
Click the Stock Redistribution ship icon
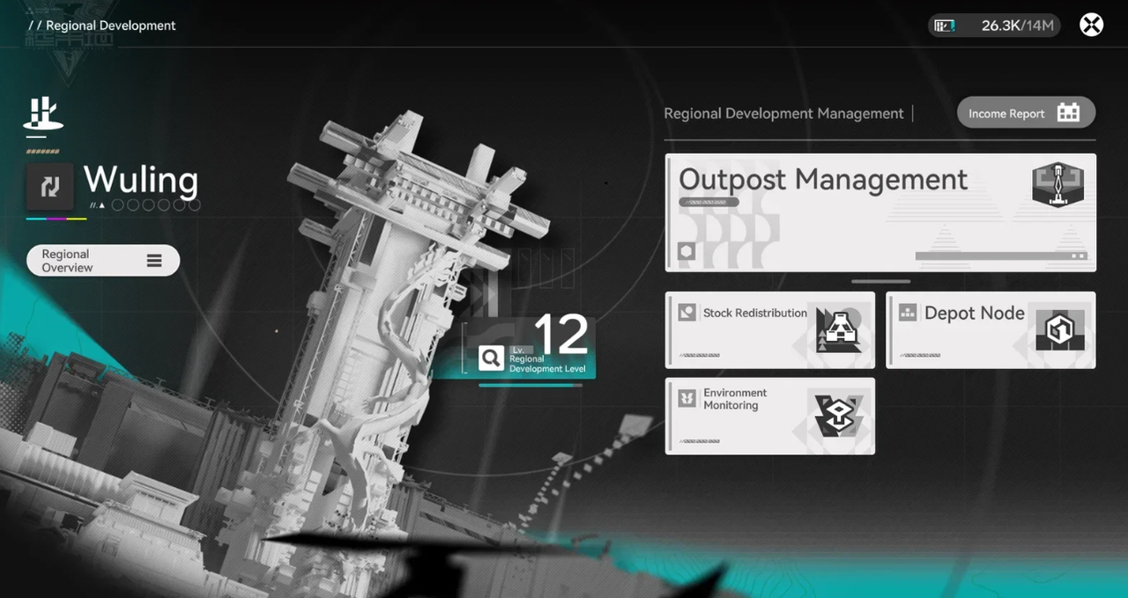(838, 330)
